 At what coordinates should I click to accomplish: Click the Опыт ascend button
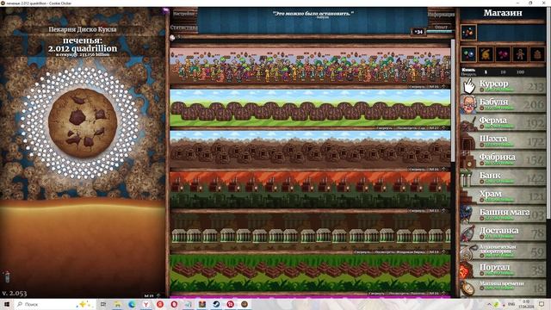[x=441, y=27]
